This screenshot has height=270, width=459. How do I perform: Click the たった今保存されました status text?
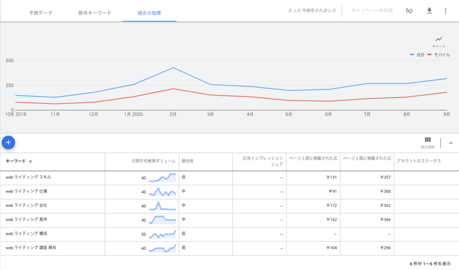point(312,11)
